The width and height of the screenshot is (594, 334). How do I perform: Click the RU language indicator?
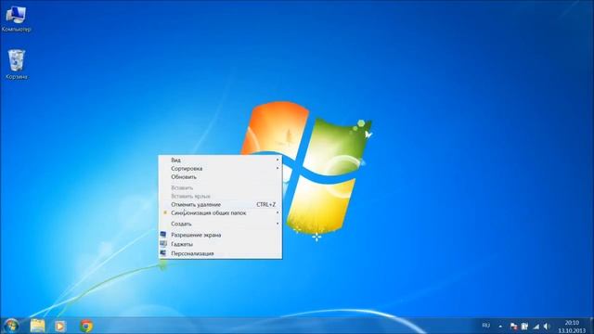pos(485,326)
